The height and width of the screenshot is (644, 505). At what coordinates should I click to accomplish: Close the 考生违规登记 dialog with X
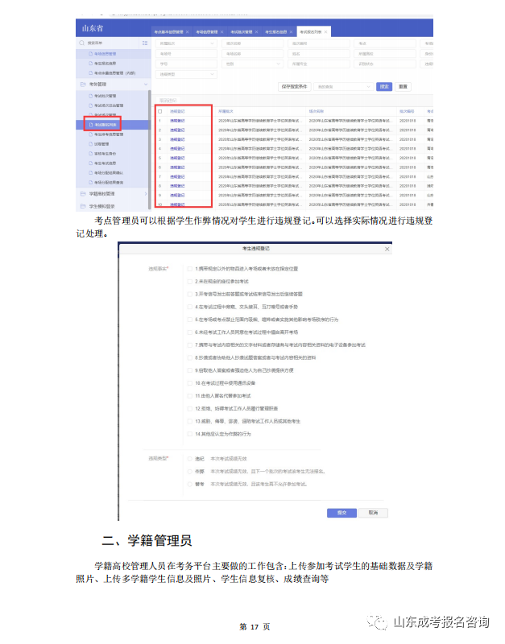[x=387, y=249]
